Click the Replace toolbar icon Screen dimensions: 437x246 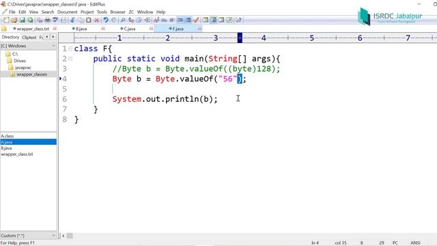point(131,20)
